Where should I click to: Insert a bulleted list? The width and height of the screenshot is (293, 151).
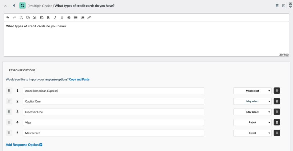[x=76, y=17]
